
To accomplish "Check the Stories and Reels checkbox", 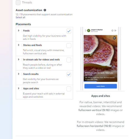I will pyautogui.click(x=69, y=46).
